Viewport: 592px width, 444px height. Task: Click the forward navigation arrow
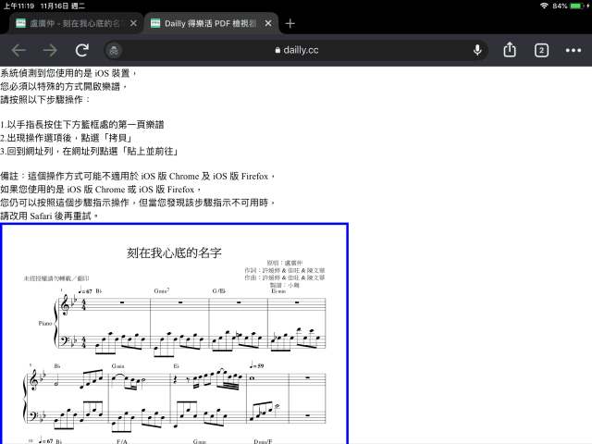(51, 50)
